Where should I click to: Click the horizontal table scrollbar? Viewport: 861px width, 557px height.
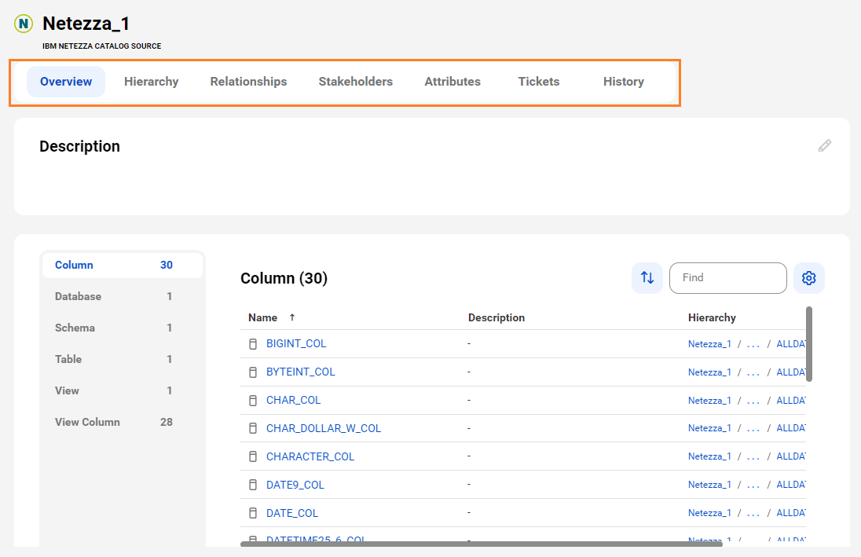pyautogui.click(x=481, y=544)
